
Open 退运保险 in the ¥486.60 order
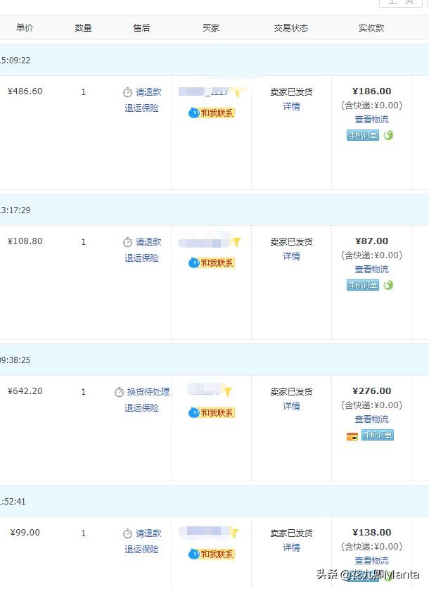click(x=142, y=108)
